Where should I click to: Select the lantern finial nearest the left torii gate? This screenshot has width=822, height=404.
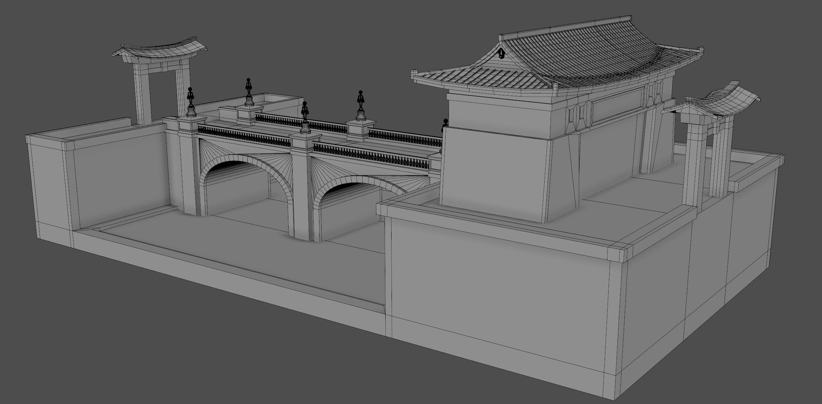pyautogui.click(x=191, y=102)
